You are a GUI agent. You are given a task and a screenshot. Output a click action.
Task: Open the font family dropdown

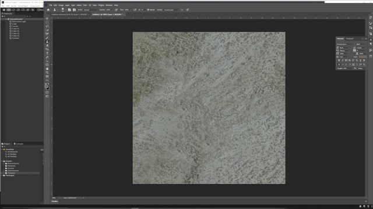[346, 44]
